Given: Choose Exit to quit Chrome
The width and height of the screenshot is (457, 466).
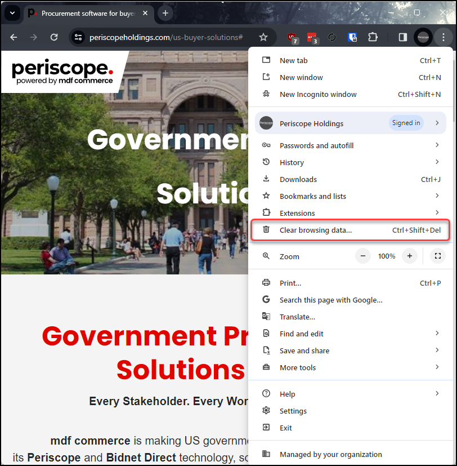Looking at the screenshot, I should pos(351,428).
